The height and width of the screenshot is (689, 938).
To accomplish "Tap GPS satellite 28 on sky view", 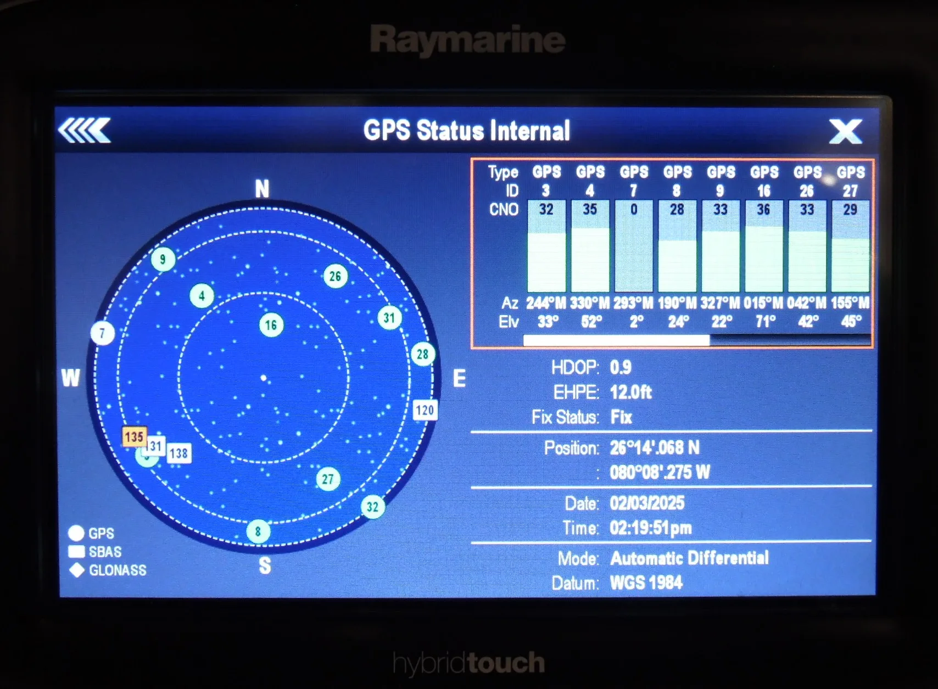I will click(423, 354).
